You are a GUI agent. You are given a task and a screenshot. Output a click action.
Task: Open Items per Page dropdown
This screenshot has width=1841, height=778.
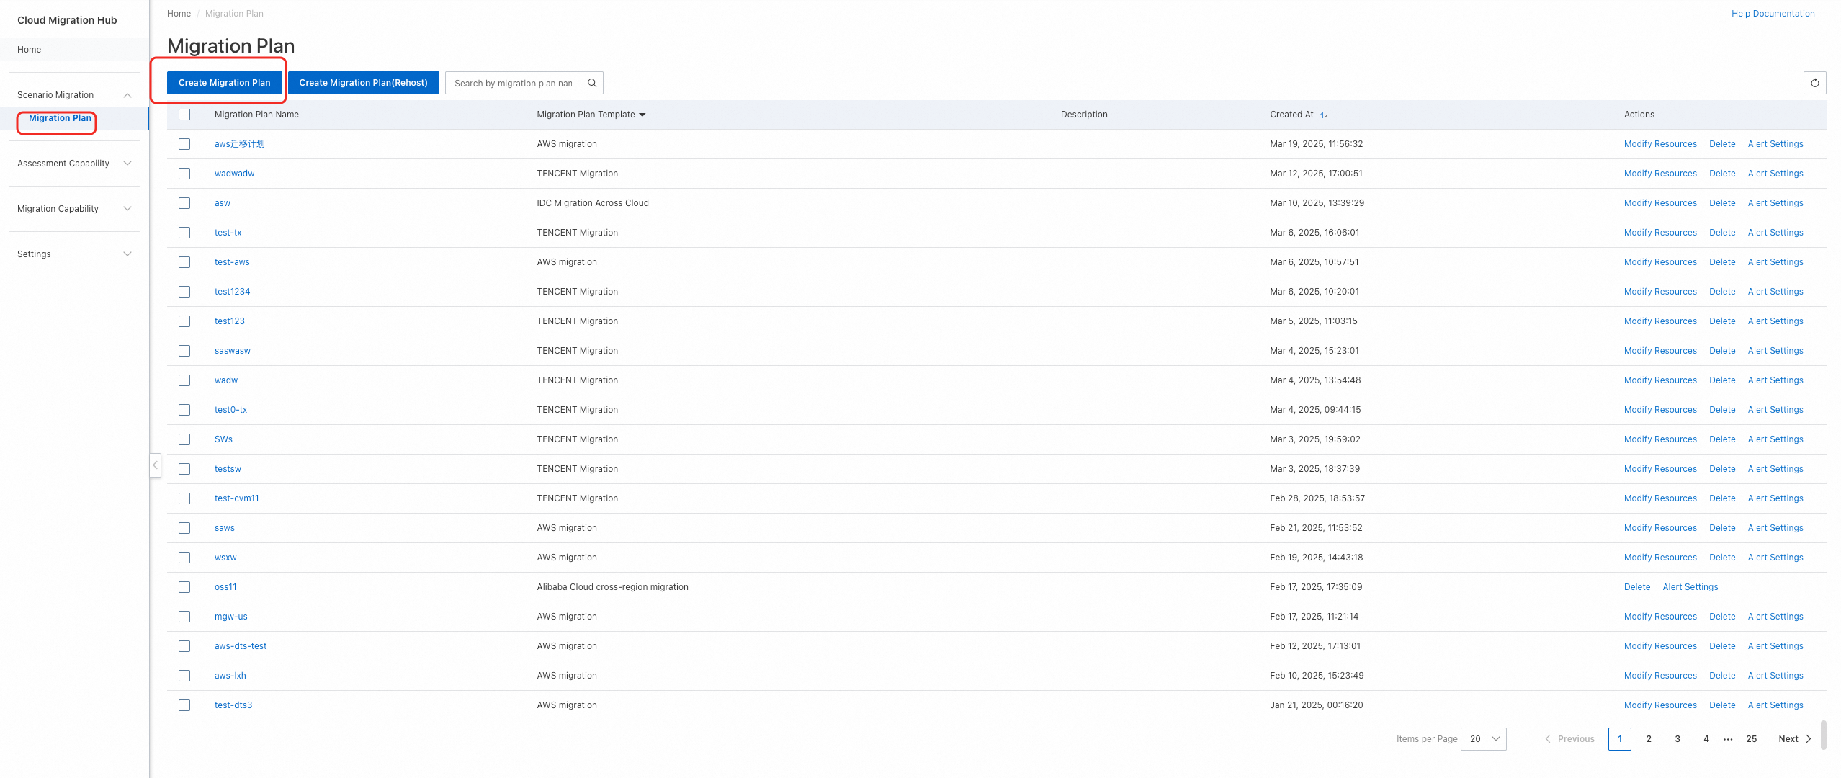tap(1483, 738)
